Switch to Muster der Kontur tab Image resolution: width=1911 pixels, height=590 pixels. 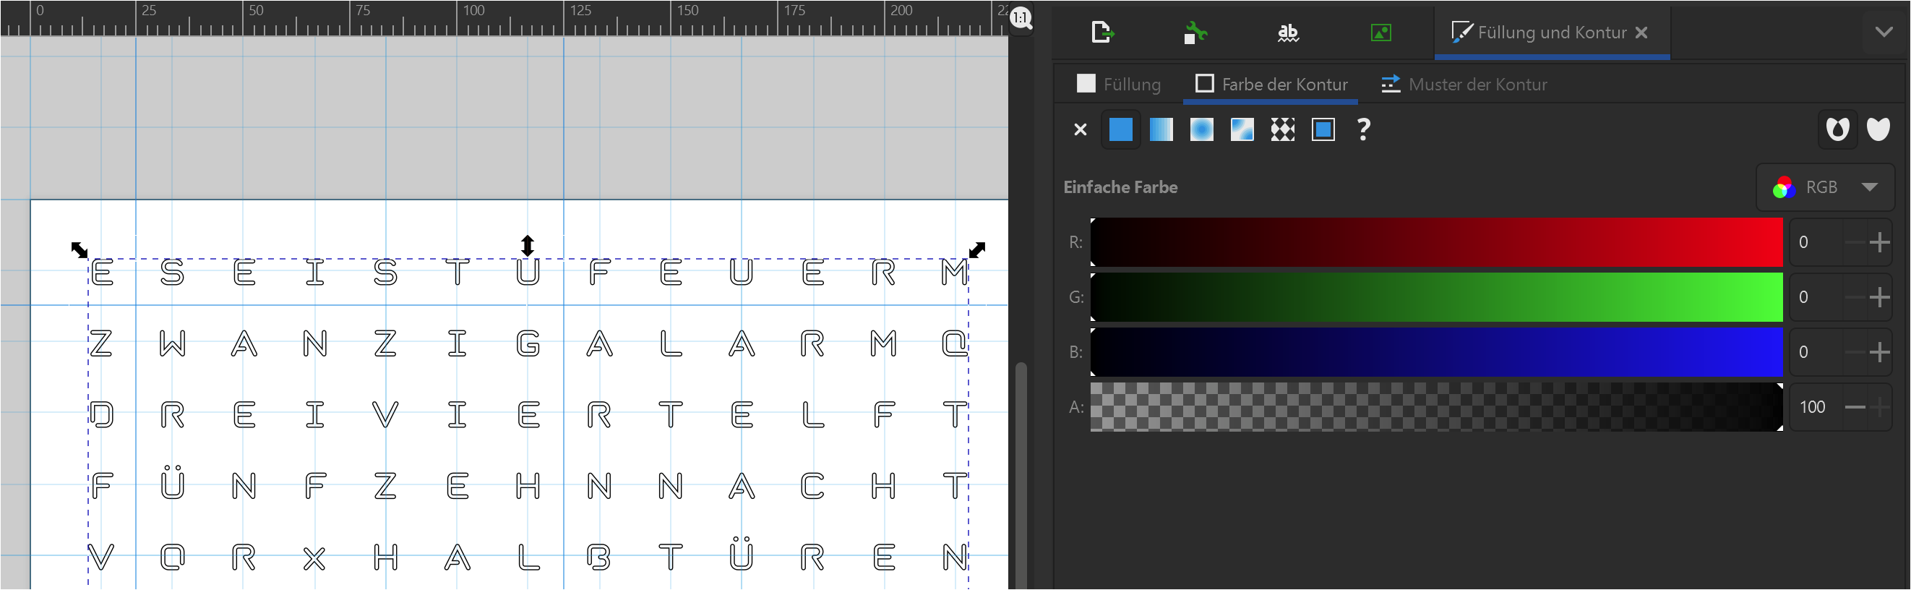1464,85
